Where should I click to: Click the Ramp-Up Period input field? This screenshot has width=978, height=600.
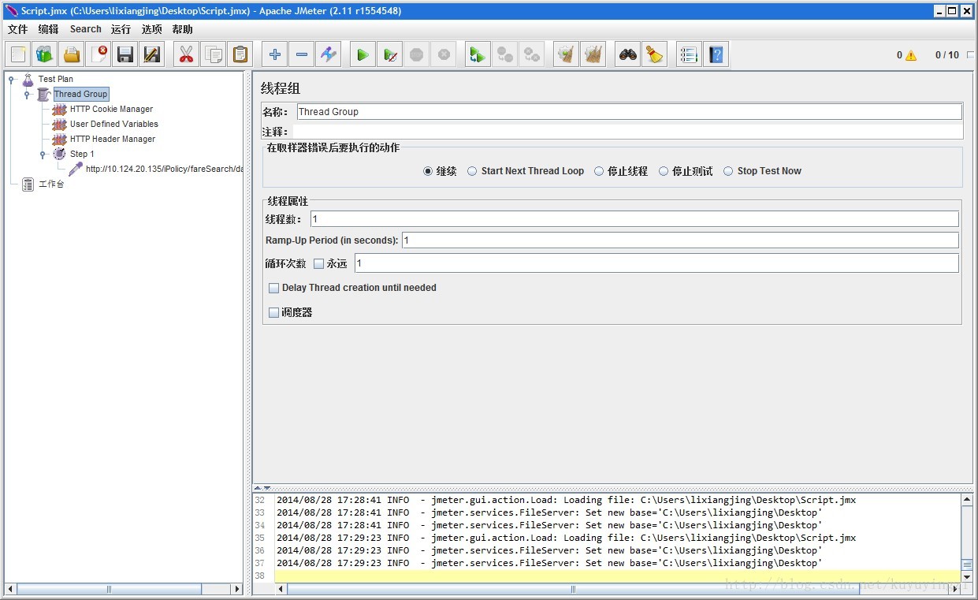click(680, 240)
